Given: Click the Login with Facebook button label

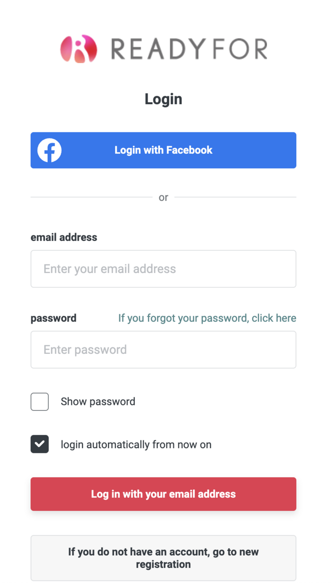Looking at the screenshot, I should click(x=163, y=150).
